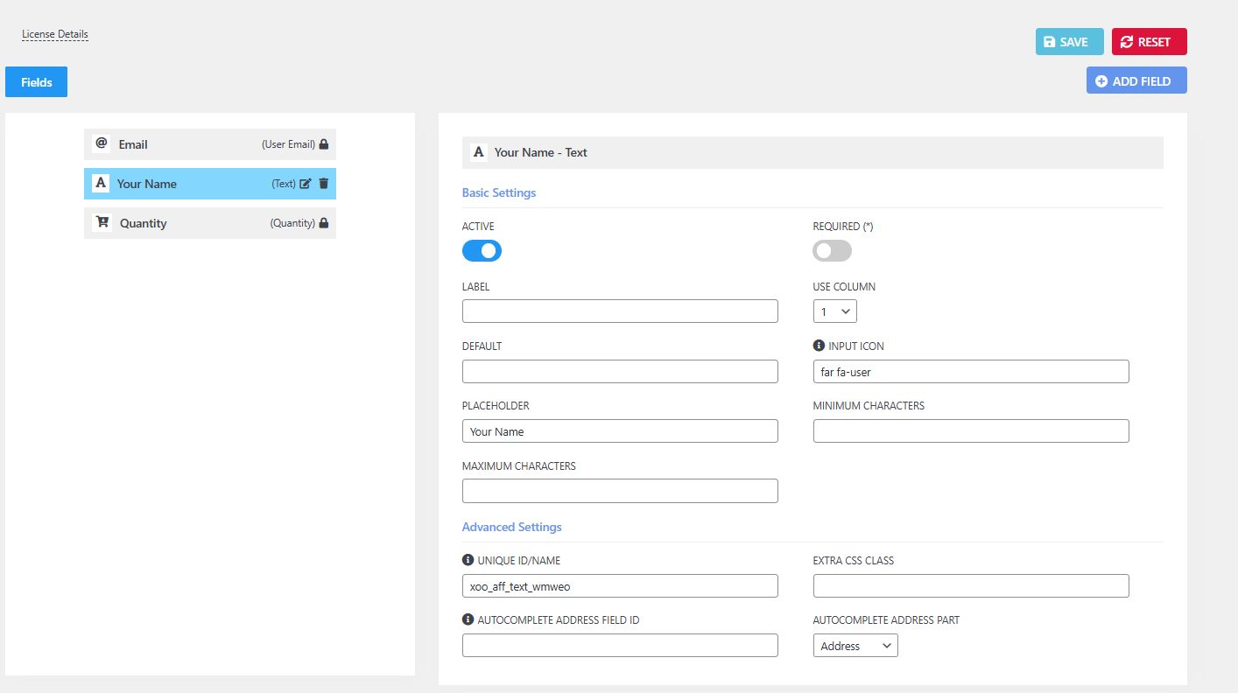Open the Autocomplete Address Part dropdown
Image resolution: width=1238 pixels, height=693 pixels.
[855, 646]
